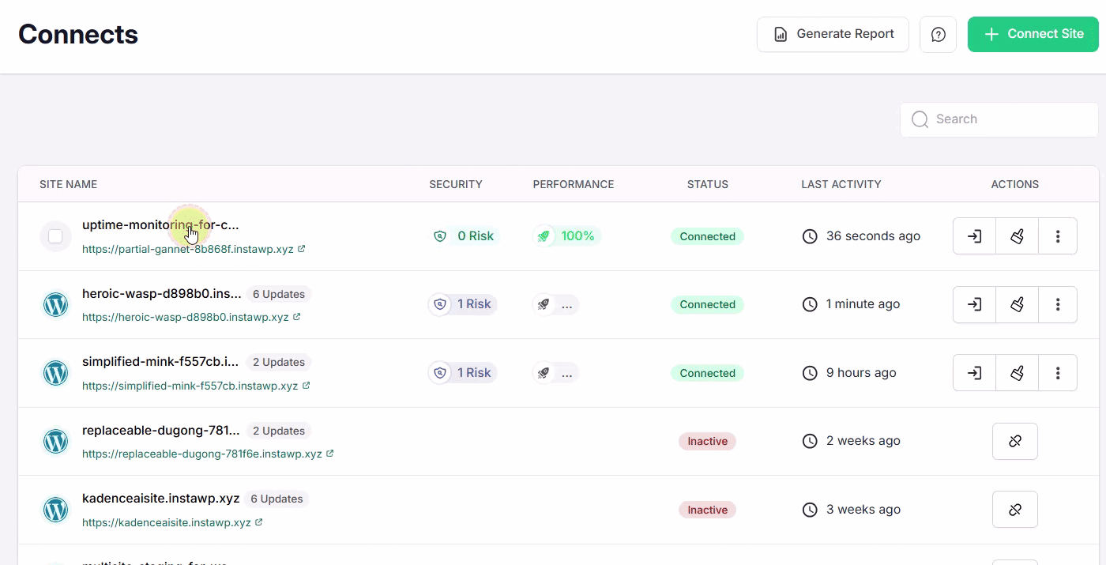
Task: Click the 6 Updates badge for kadenceaisite
Action: tap(277, 499)
